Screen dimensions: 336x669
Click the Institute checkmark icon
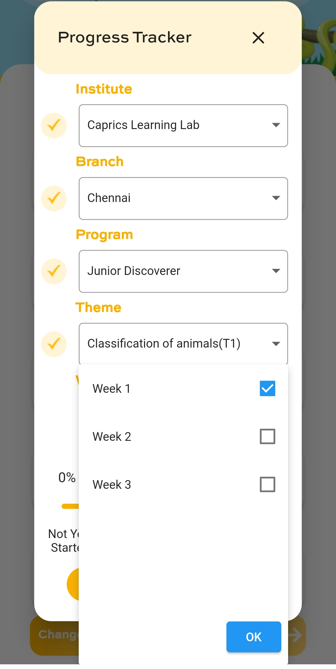[x=54, y=126]
